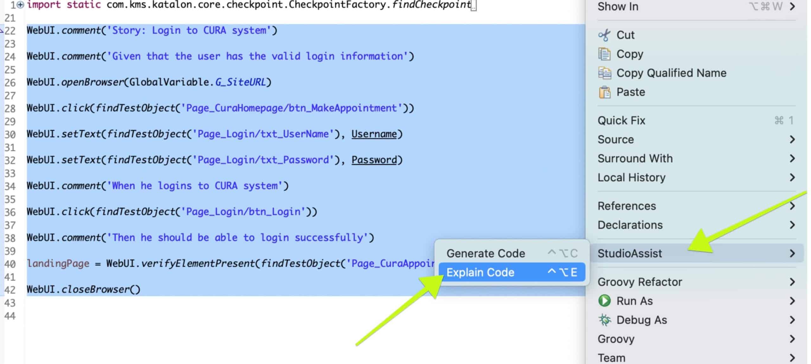Click the Source submenu chevron arrow
811x364 pixels.
[x=792, y=139]
